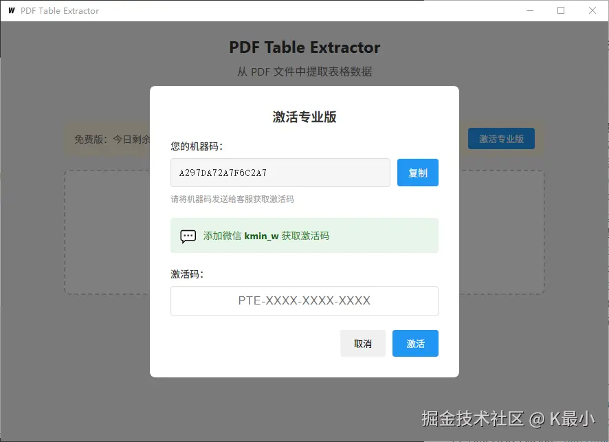Click the 激活 confirm button in dialog
The height and width of the screenshot is (442, 609).
pos(415,343)
